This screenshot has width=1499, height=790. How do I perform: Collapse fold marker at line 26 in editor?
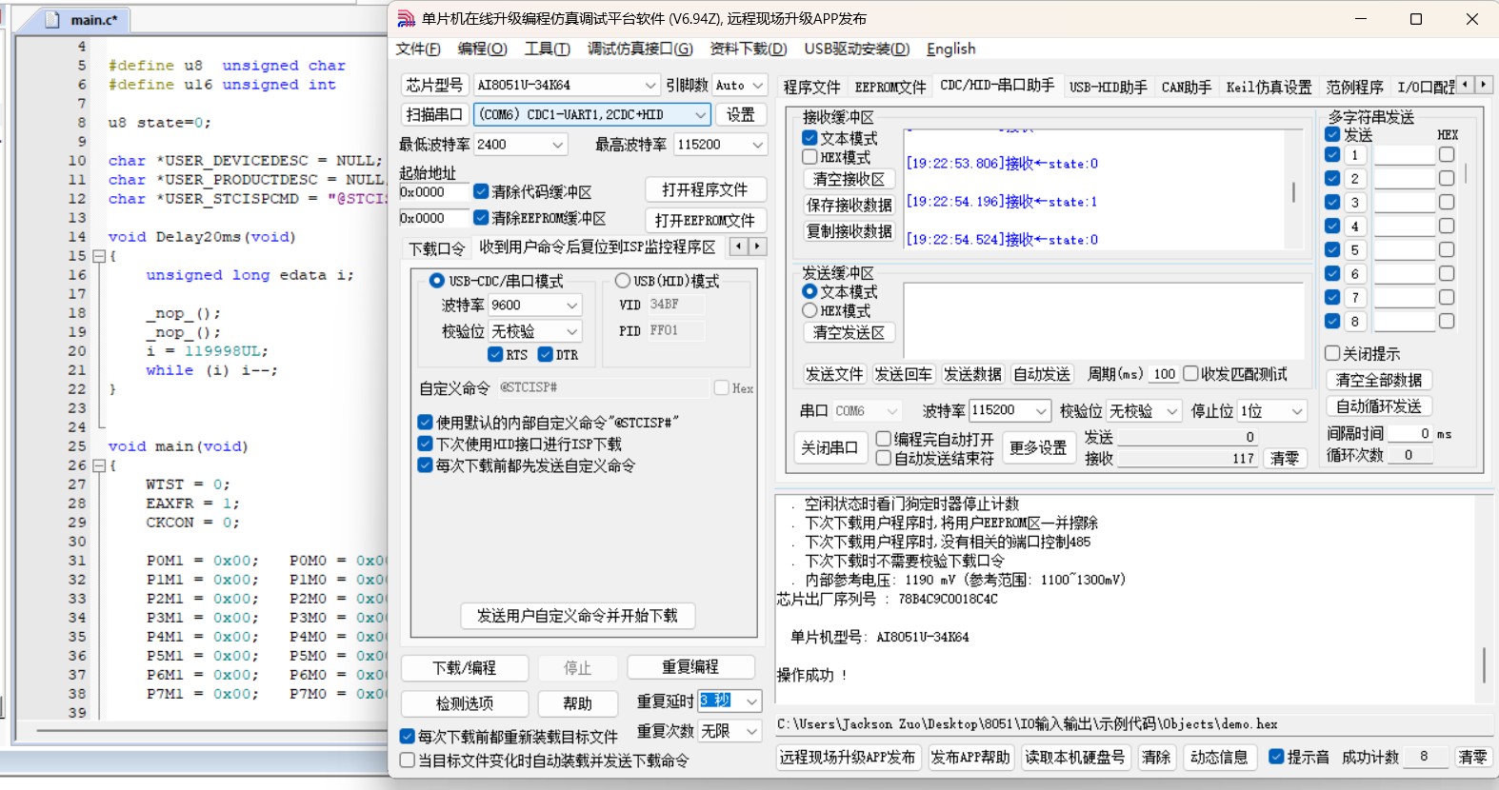[98, 465]
